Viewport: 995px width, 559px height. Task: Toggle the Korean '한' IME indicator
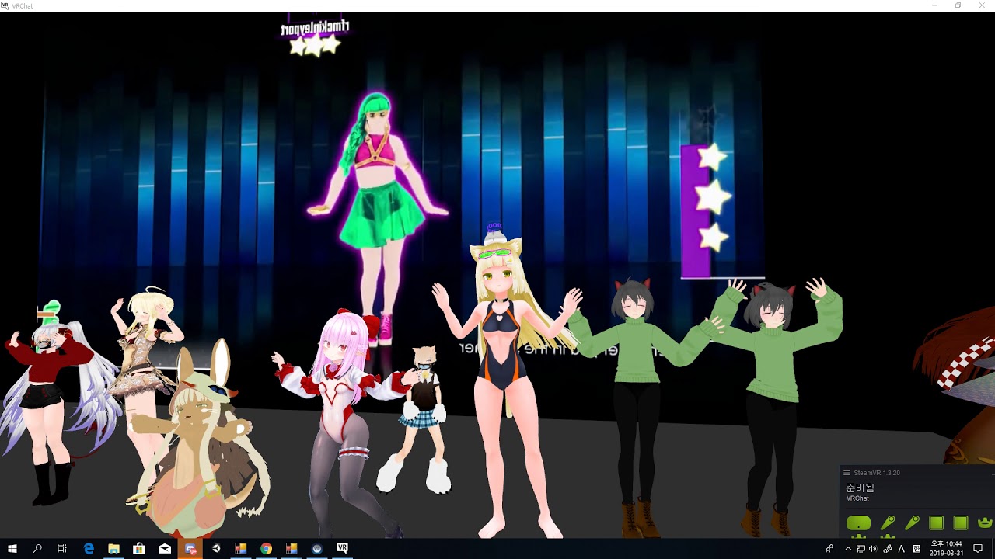point(916,548)
